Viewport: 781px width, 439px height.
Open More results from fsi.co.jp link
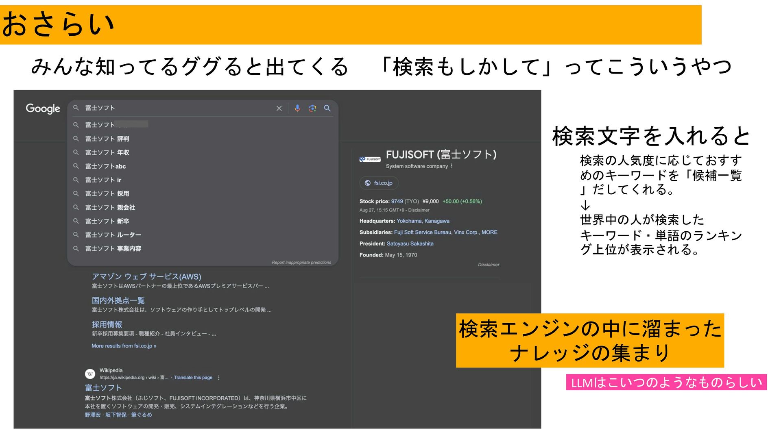[124, 346]
